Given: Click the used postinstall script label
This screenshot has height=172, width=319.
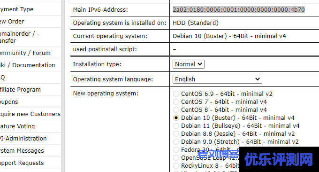Looking at the screenshot, I should pyautogui.click(x=105, y=49).
